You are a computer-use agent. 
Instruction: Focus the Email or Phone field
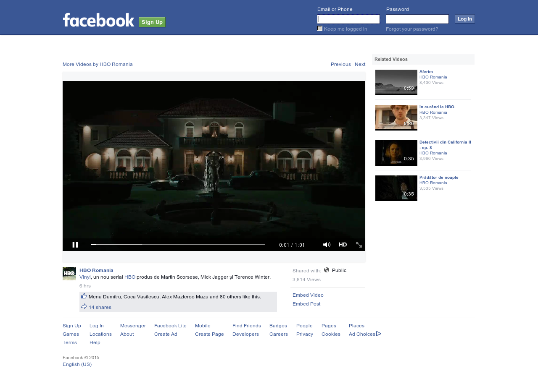point(348,19)
